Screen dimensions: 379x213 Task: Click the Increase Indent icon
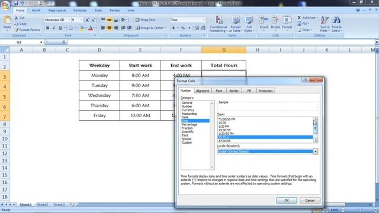[130, 28]
